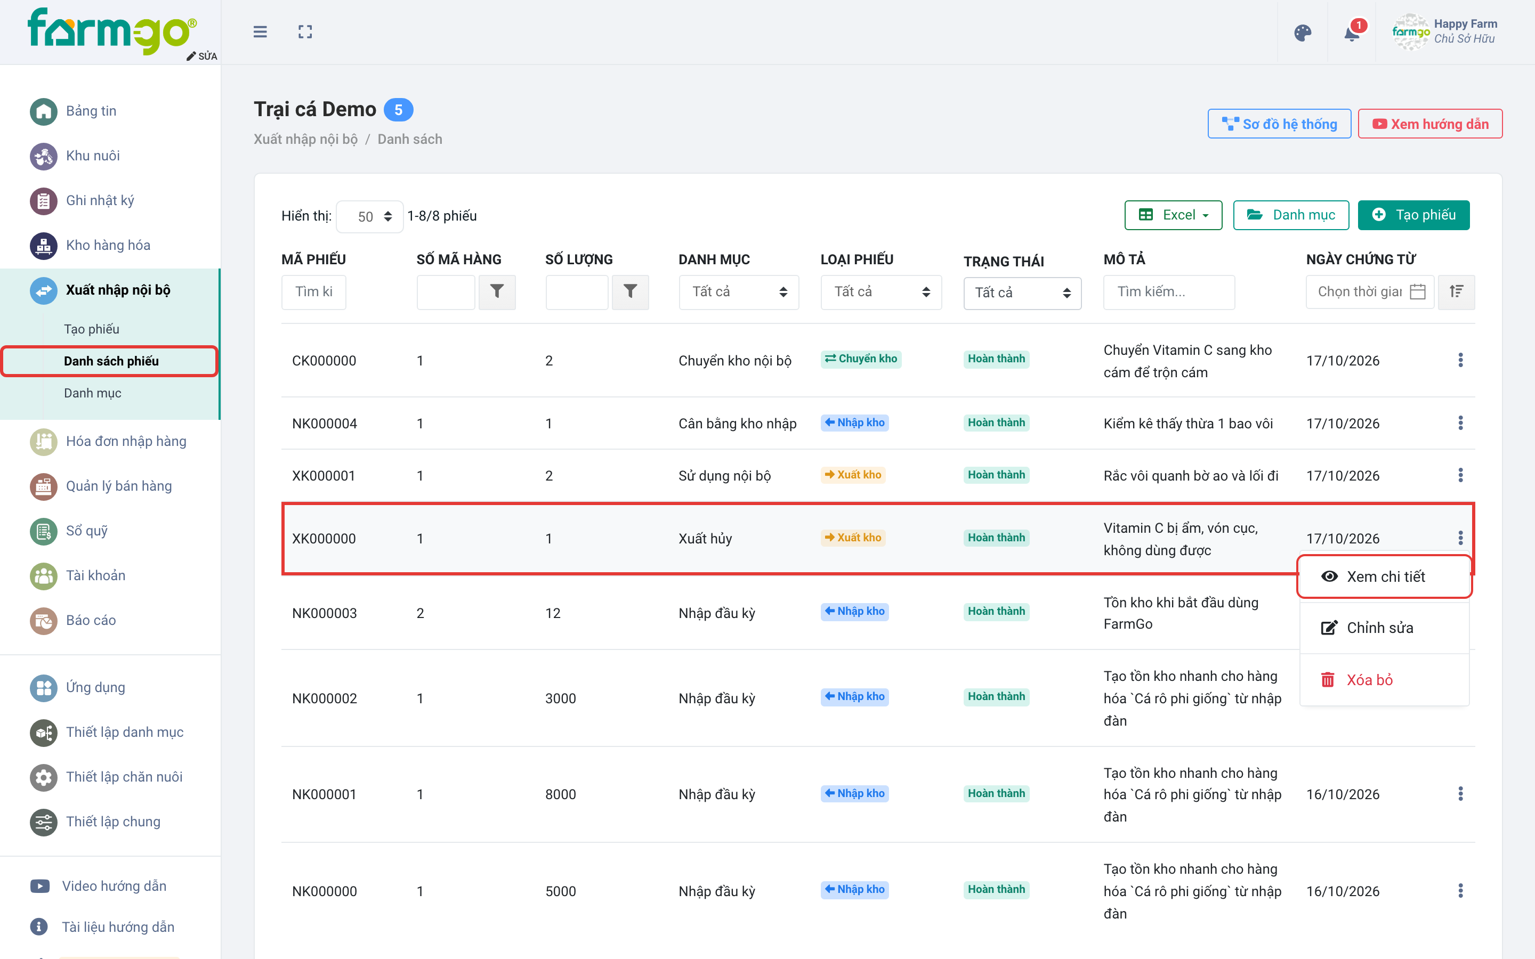Open the Chọn thời gian date picker
Image resolution: width=1535 pixels, height=959 pixels.
coord(1369,292)
